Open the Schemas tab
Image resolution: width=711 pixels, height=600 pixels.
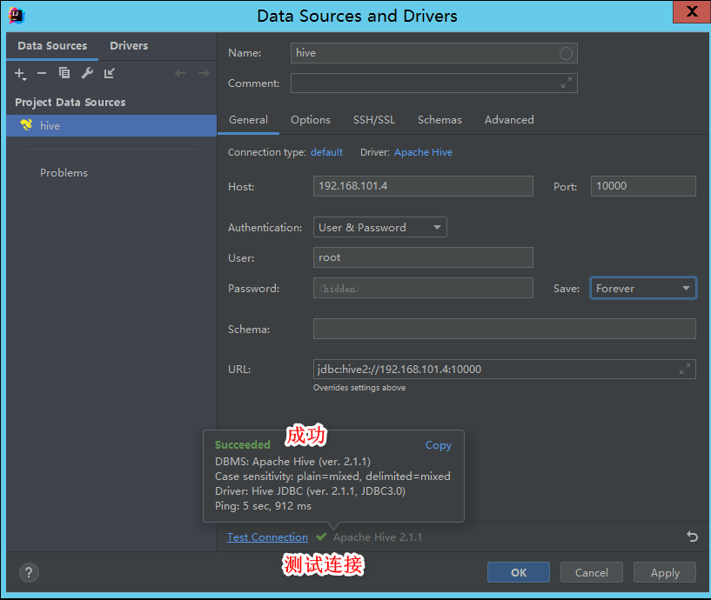point(439,120)
